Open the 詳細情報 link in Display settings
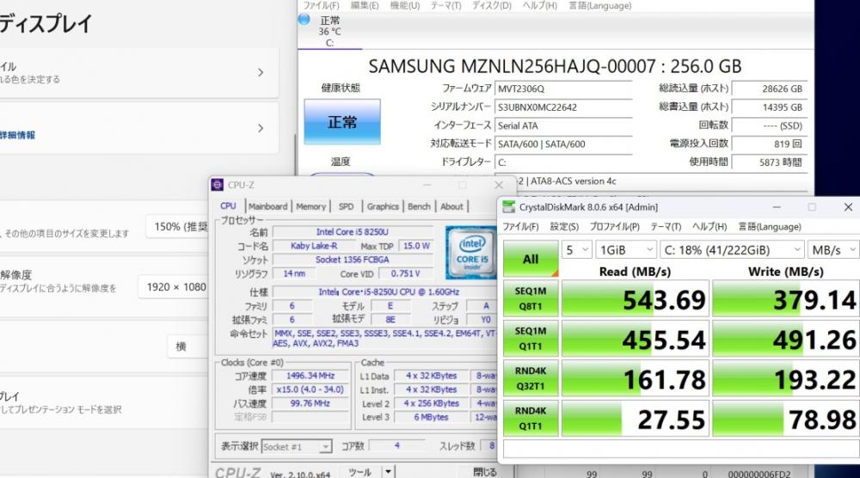860x478 pixels. (x=17, y=135)
